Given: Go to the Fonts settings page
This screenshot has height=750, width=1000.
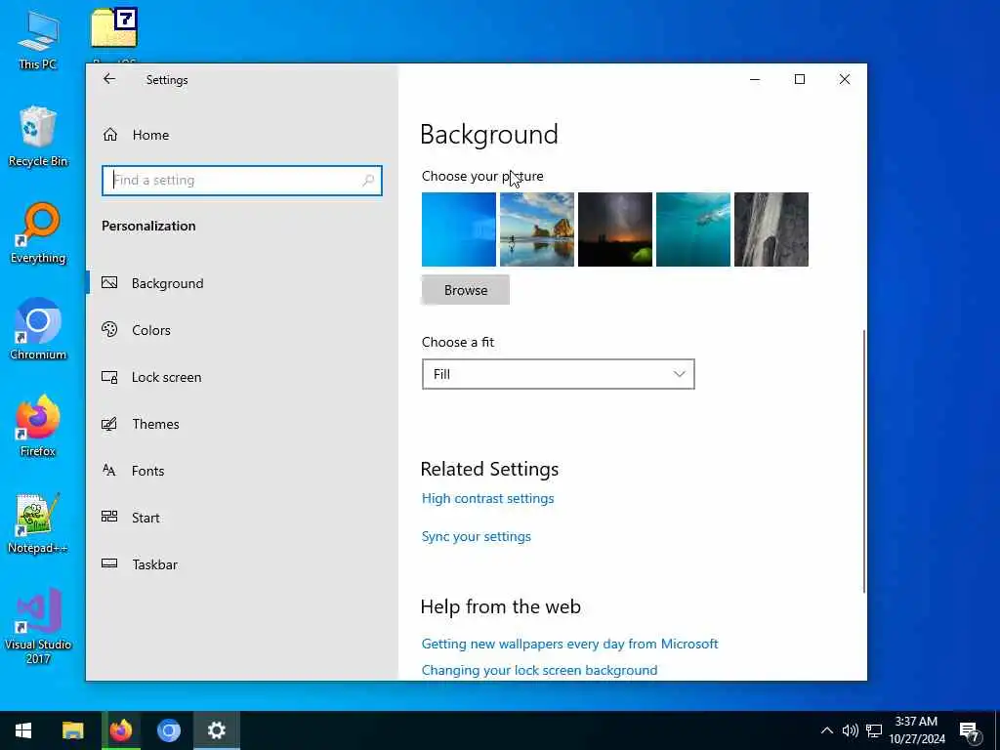Looking at the screenshot, I should click(241, 471).
